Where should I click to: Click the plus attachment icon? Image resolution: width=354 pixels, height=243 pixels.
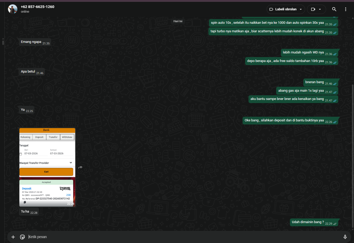pyautogui.click(x=13, y=237)
